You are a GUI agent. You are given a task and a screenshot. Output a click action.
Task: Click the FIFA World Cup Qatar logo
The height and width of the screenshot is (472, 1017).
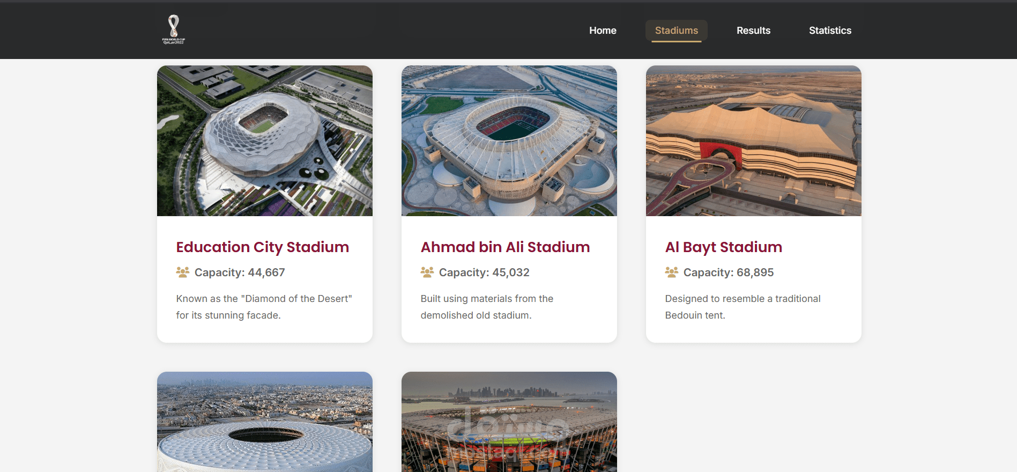click(174, 29)
